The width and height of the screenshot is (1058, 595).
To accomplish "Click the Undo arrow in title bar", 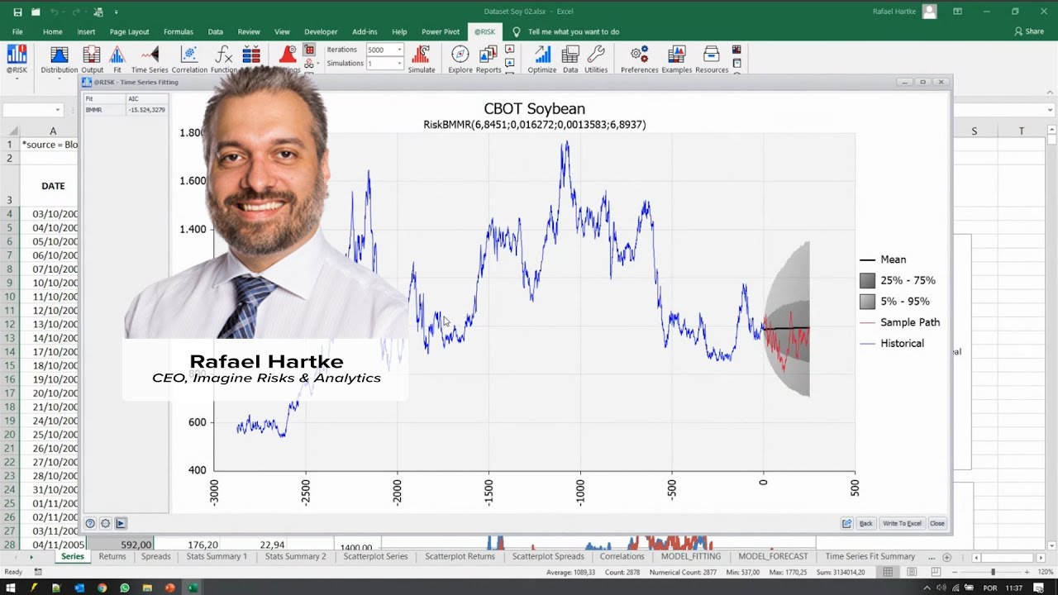I will (55, 12).
